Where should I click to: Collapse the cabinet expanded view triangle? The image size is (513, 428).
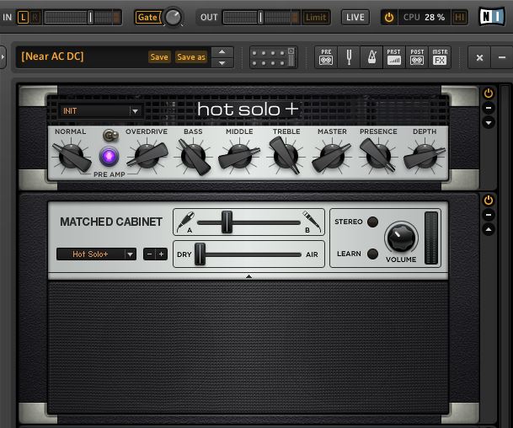pos(248,276)
